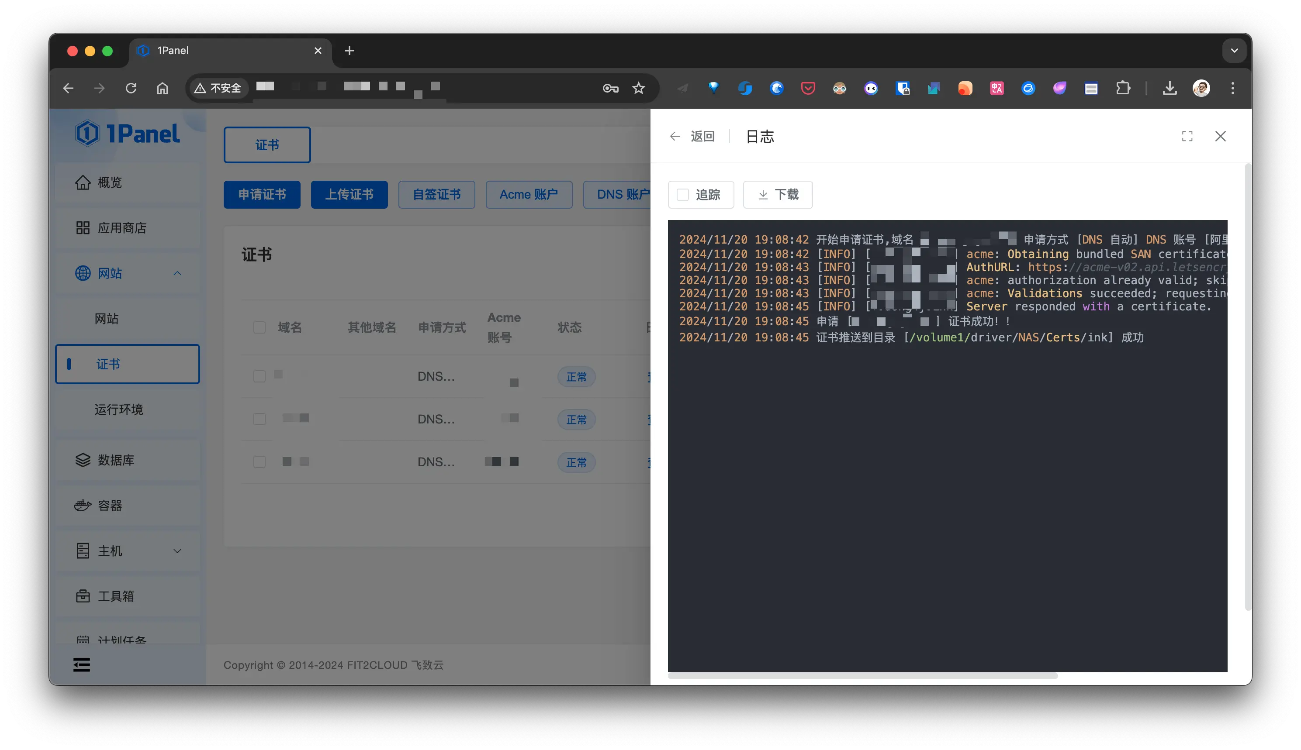
Task: Click the browser address bar
Action: (x=412, y=88)
